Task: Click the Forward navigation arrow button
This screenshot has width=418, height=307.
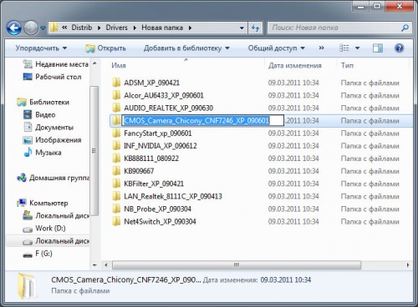Action: coord(31,28)
